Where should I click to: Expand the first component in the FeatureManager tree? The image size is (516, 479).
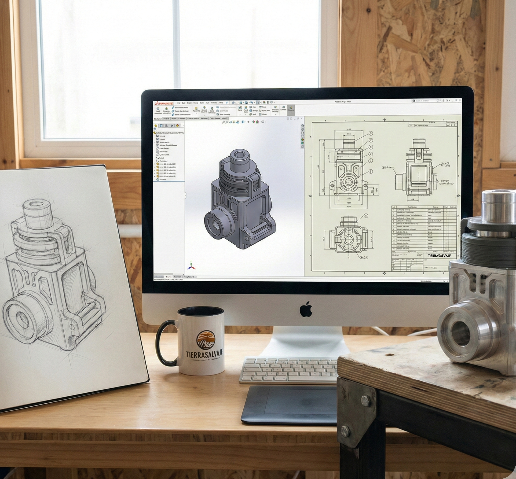tap(154, 164)
